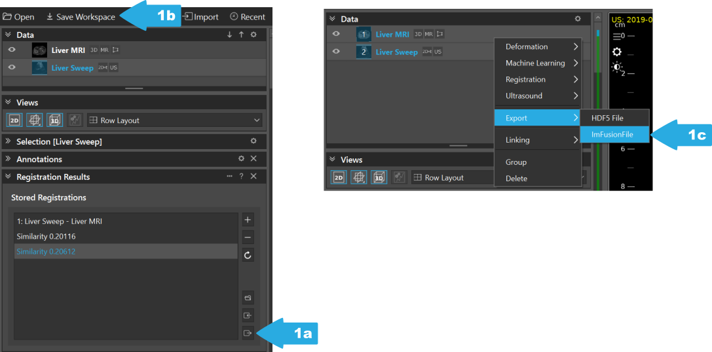The height and width of the screenshot is (352, 712).
Task: Enable slice planes view above Selection panel
Action: (35, 120)
